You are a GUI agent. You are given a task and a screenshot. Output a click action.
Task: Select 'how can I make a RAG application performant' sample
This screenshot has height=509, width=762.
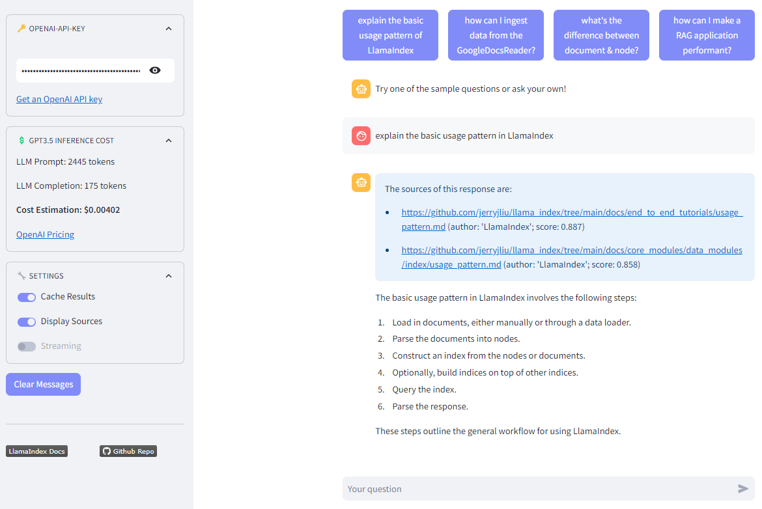(707, 35)
